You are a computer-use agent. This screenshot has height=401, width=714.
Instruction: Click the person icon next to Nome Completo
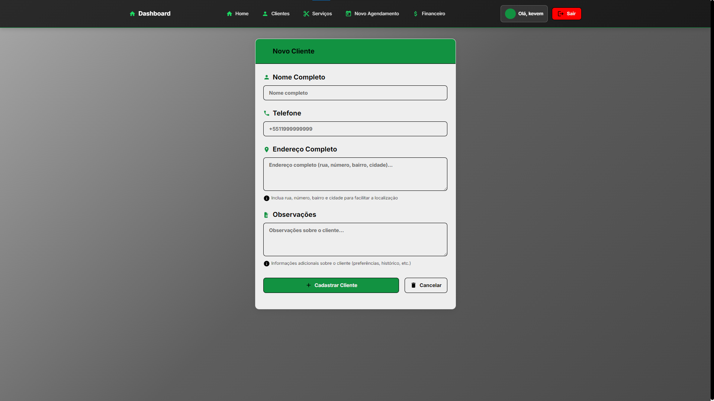267,77
